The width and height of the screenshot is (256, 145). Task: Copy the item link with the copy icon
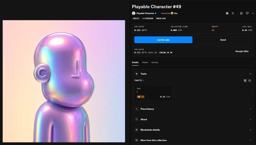[241, 14]
